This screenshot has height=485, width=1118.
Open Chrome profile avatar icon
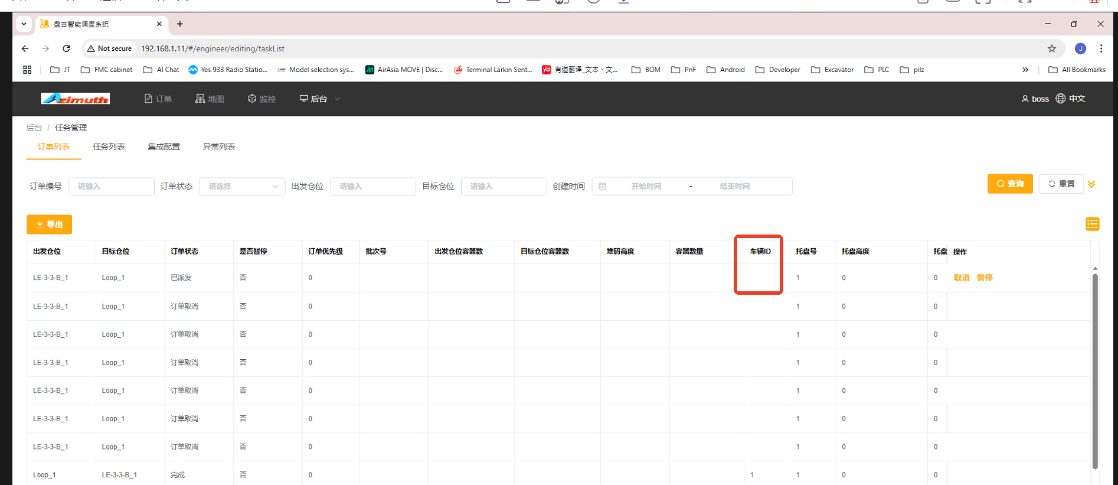(1080, 48)
